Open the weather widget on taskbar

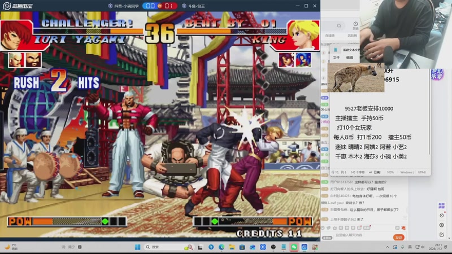point(11,247)
